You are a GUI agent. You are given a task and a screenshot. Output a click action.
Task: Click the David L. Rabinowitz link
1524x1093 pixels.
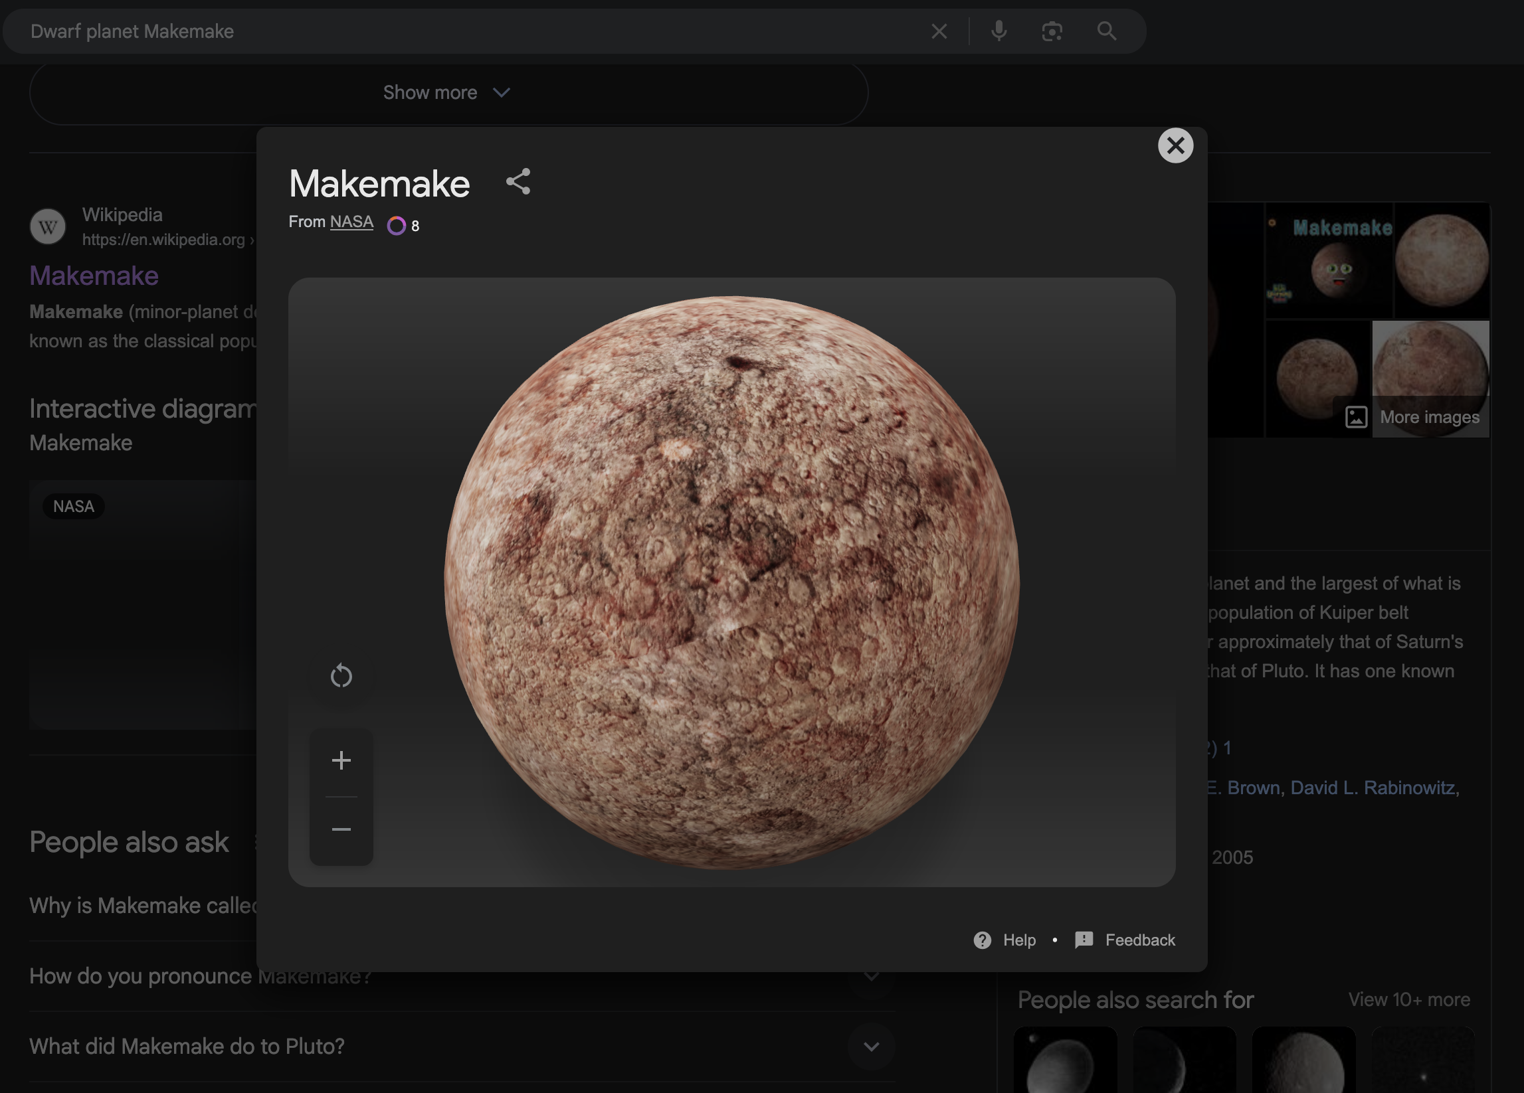coord(1372,788)
